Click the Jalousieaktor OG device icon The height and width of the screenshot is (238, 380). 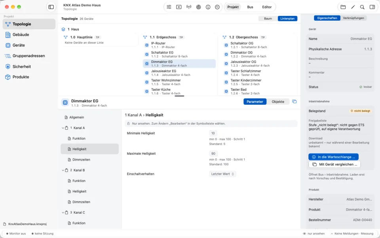[226, 63]
